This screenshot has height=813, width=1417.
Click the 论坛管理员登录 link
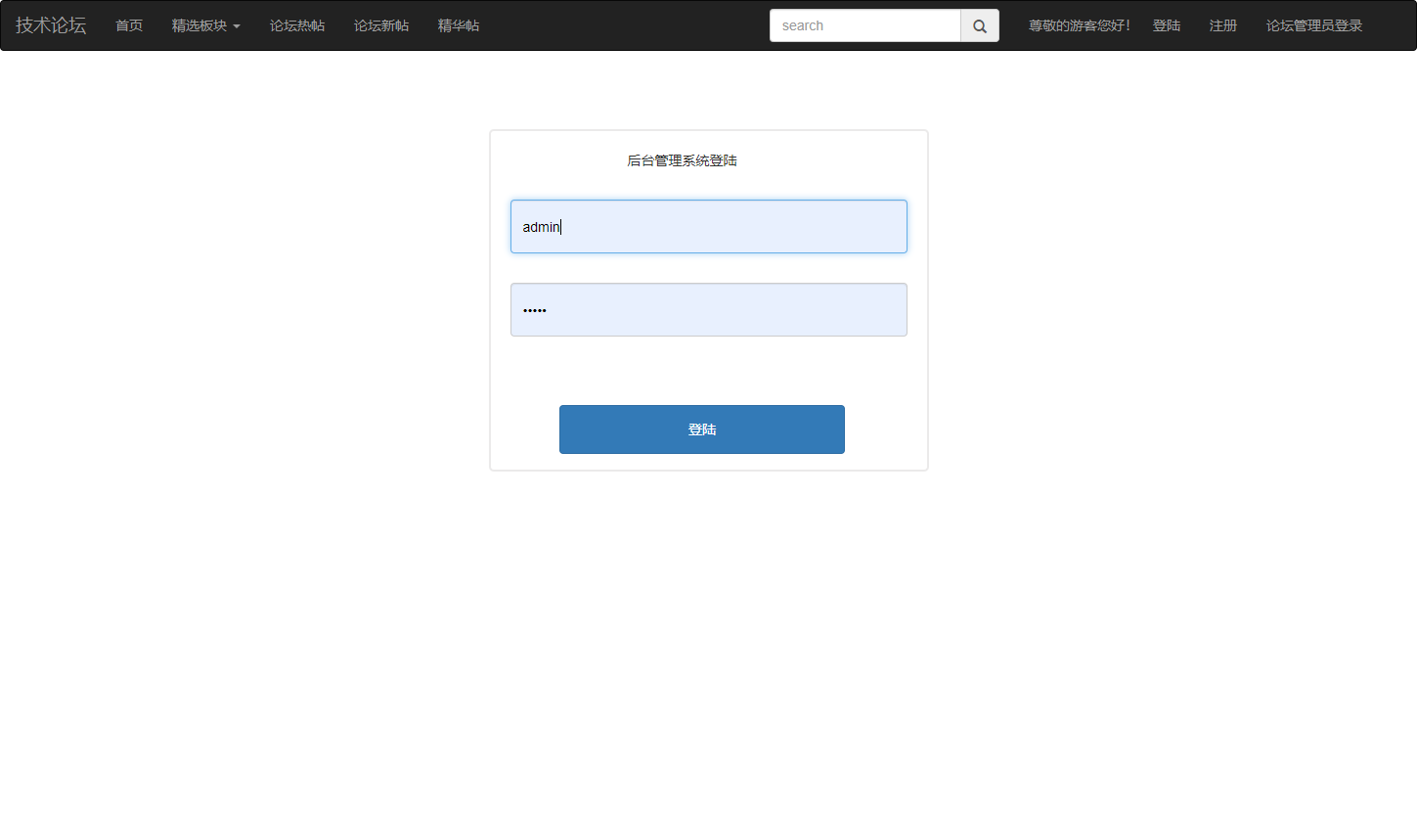click(1313, 25)
